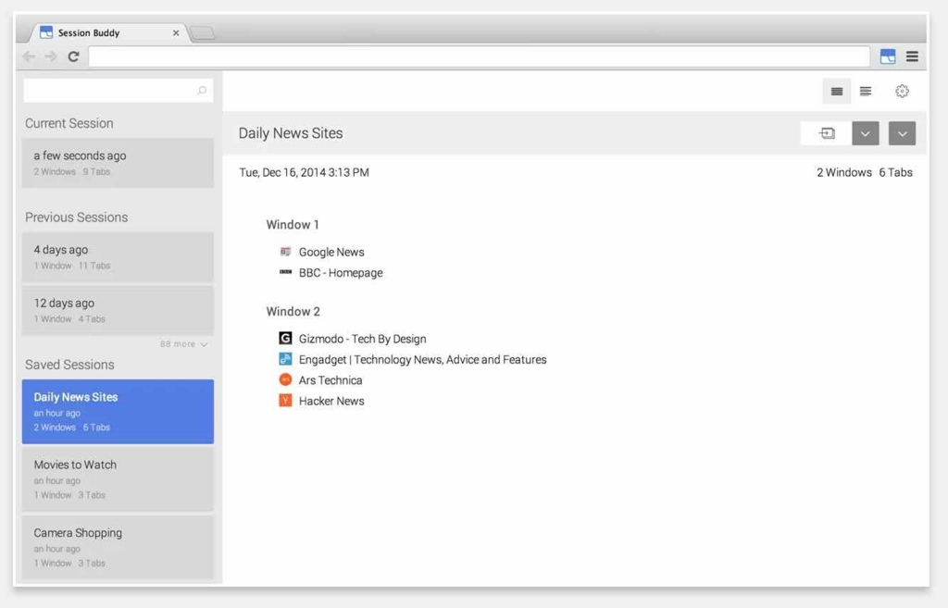
Task: Click the 'Daily News Sites' session title
Action: [291, 133]
